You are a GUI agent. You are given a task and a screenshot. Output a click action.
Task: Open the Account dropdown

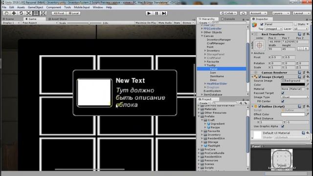(x=258, y=13)
